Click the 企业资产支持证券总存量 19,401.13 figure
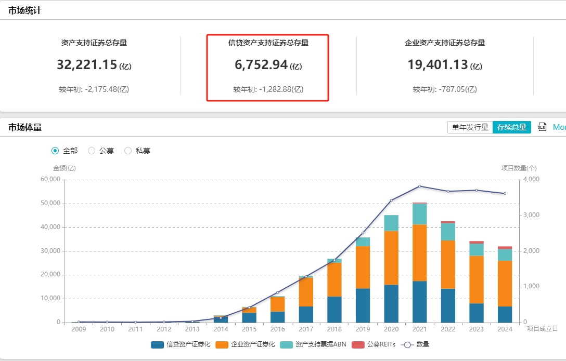The image size is (566, 361). point(438,65)
